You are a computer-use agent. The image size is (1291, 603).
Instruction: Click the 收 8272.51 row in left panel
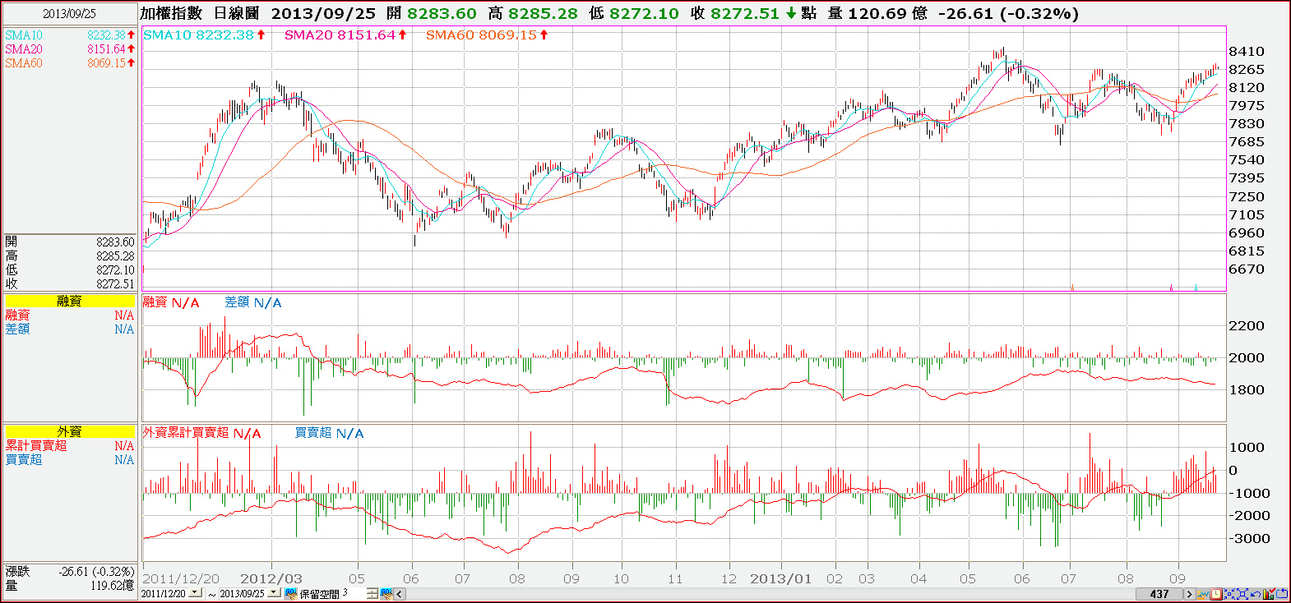(69, 284)
